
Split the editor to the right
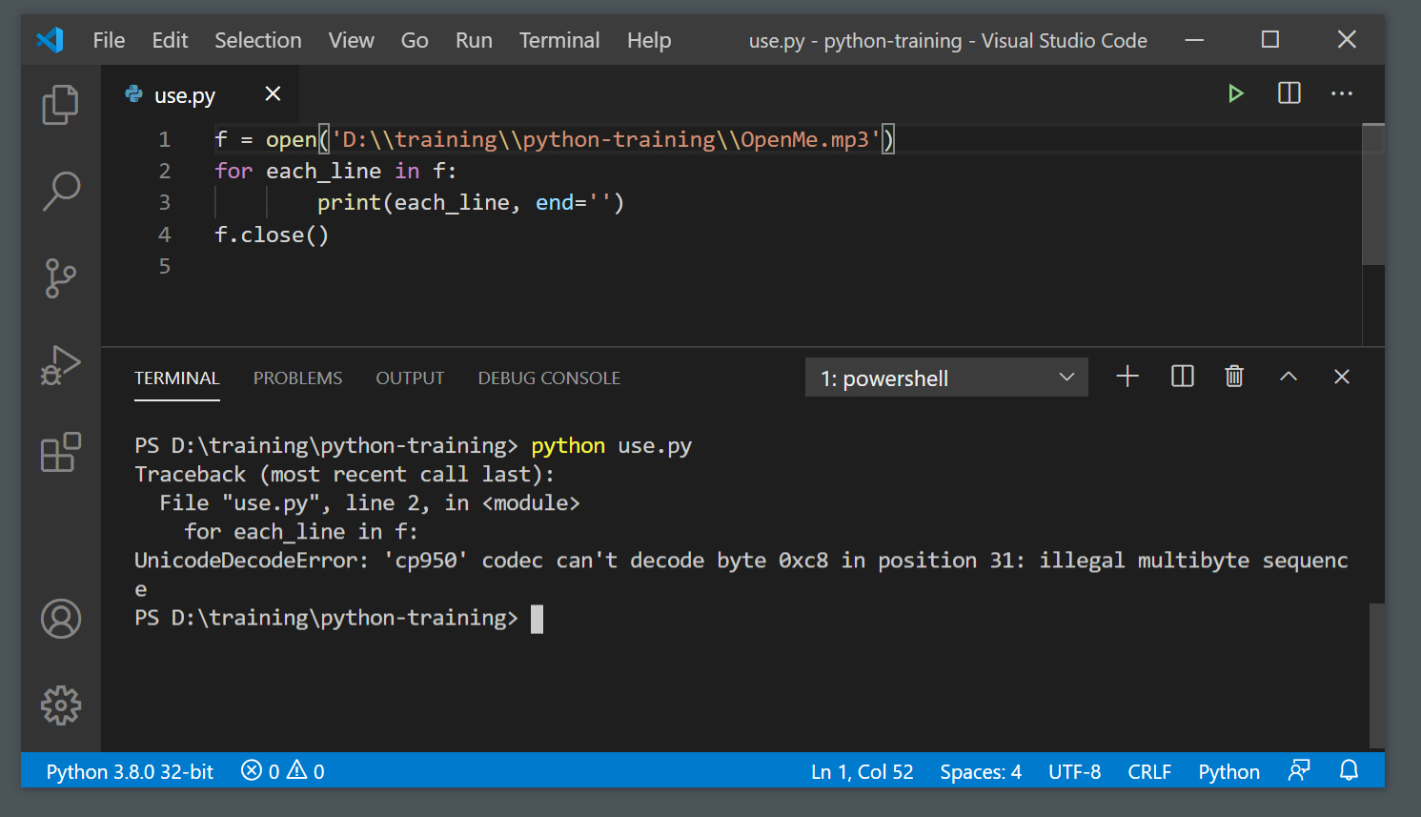[1289, 93]
